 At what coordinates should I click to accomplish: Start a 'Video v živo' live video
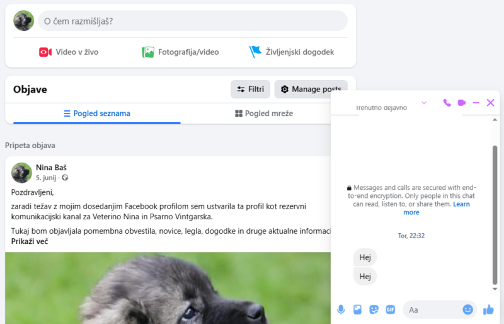tap(69, 52)
